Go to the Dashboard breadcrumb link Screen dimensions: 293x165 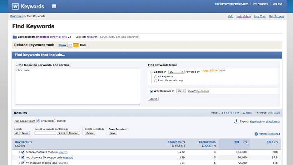17,16
